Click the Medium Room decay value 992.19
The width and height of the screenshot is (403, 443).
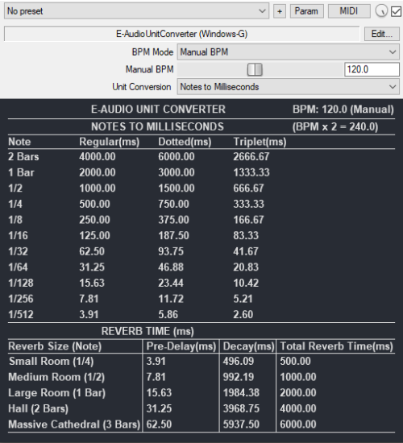tap(239, 377)
